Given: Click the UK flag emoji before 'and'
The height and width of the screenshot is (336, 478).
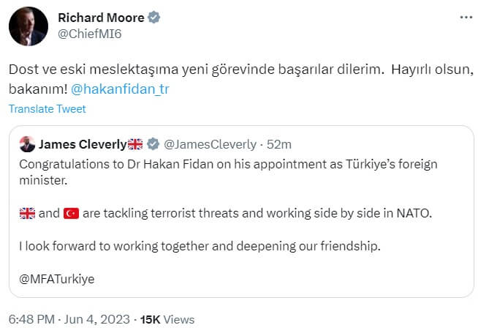Looking at the screenshot, I should point(27,213).
